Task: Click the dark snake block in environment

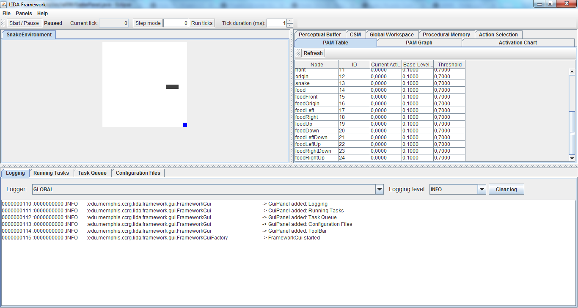Action: pos(172,87)
